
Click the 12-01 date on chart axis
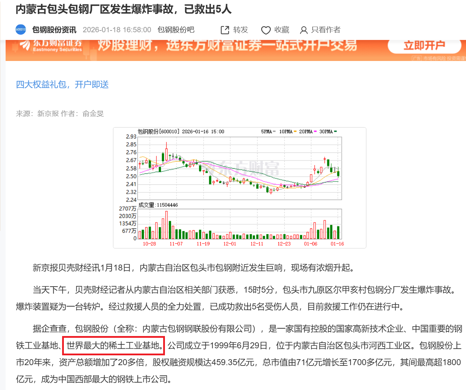pyautogui.click(x=230, y=244)
